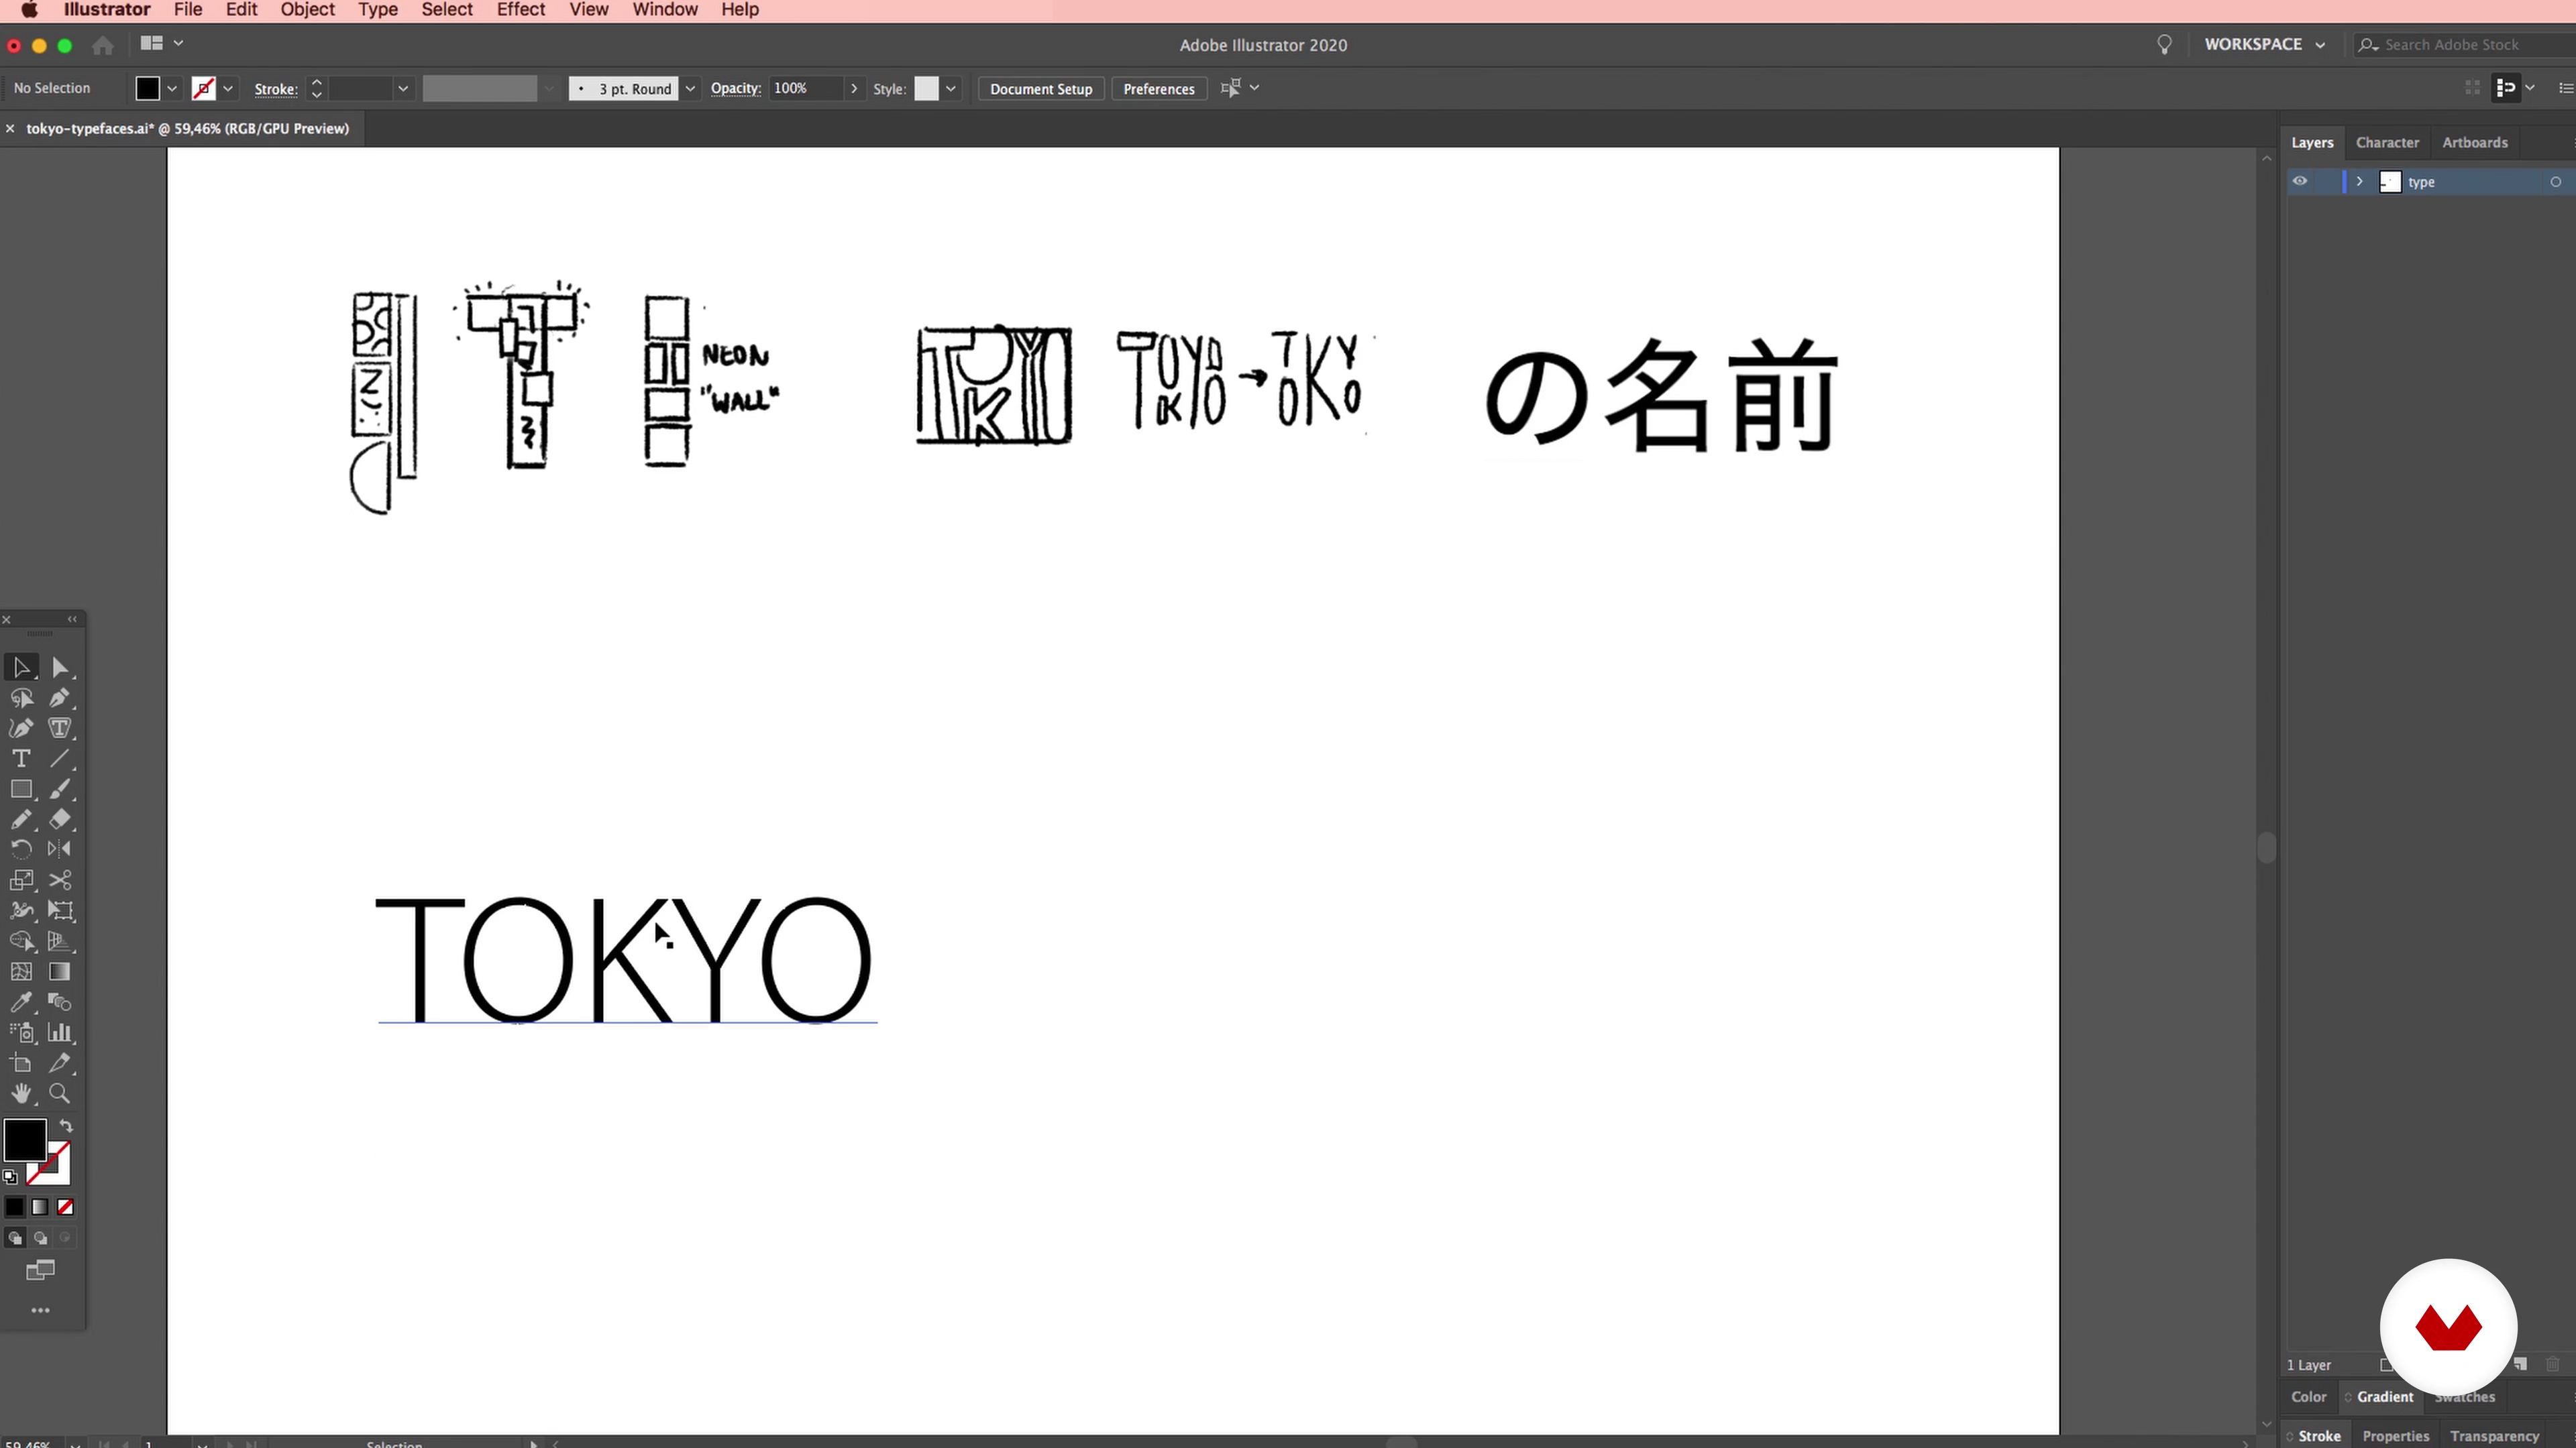2576x1448 pixels.
Task: Apply solid Color mode button
Action: click(14, 1207)
